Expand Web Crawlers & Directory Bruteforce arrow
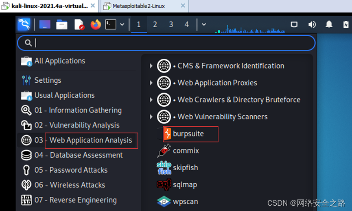The image size is (352, 211). [x=151, y=100]
